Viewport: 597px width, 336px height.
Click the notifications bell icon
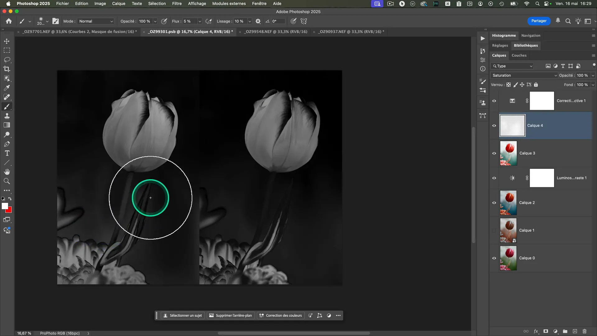pos(558,21)
